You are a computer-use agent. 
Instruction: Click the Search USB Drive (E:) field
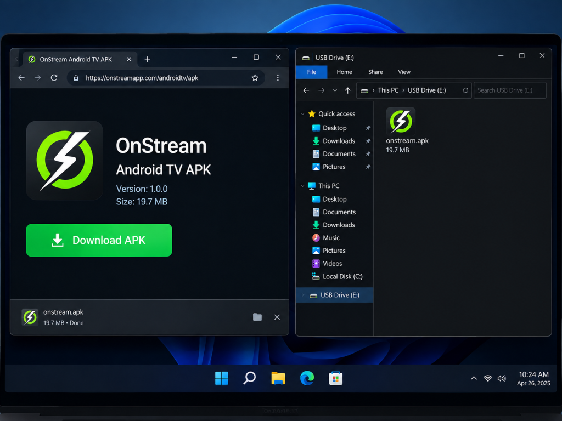pyautogui.click(x=510, y=90)
